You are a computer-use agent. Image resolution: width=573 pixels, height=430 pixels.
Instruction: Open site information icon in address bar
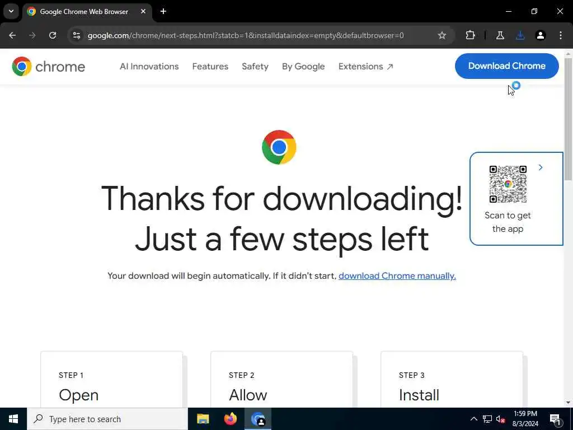(77, 35)
